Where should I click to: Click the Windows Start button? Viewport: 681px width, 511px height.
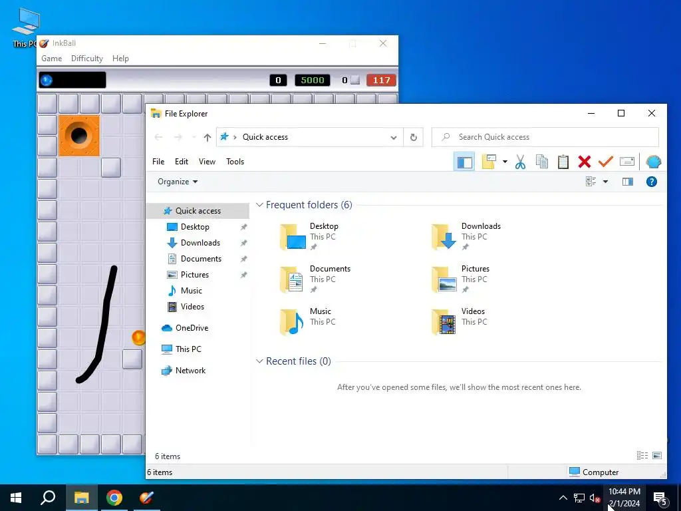(16, 498)
